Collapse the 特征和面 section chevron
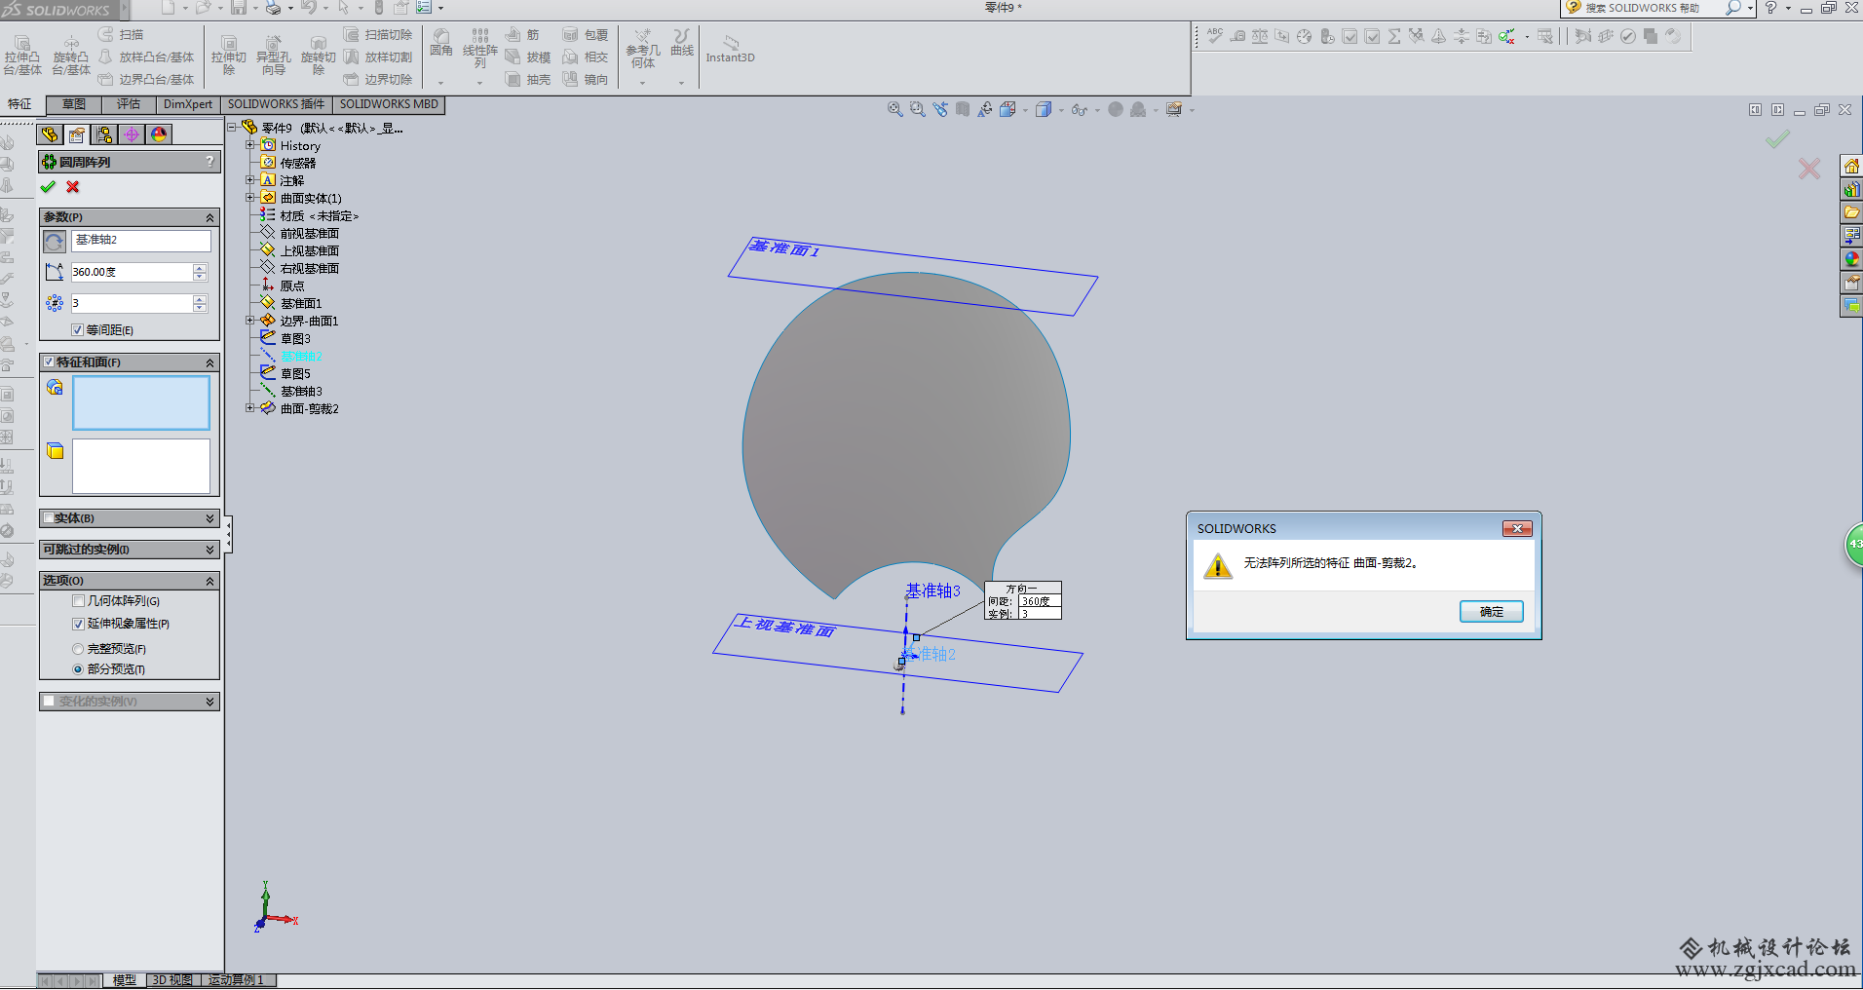The image size is (1863, 990). pyautogui.click(x=209, y=362)
